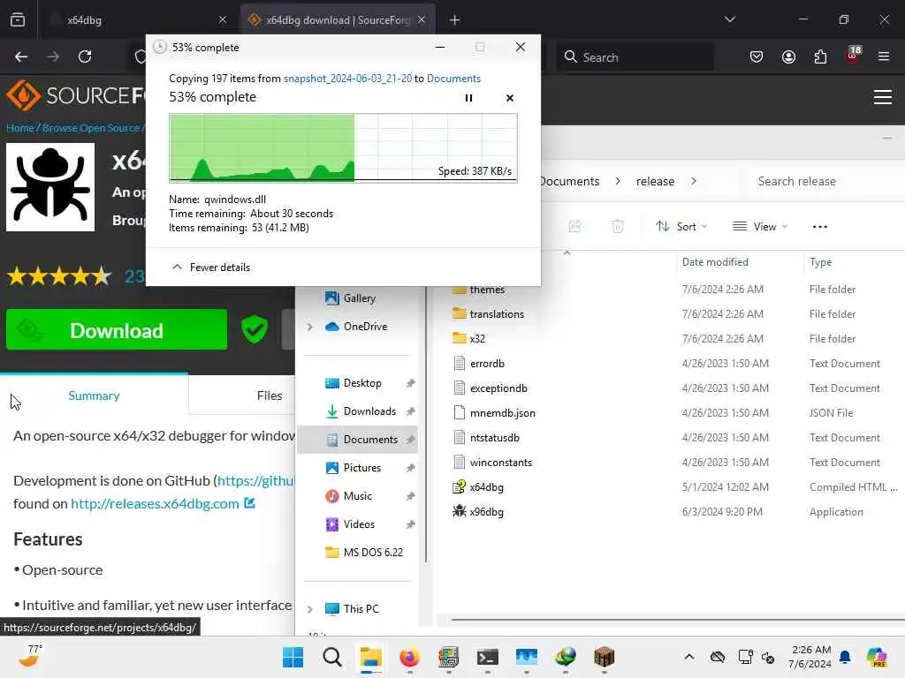The width and height of the screenshot is (905, 678).
Task: Unpin Pictures using its pin icon
Action: tap(410, 468)
